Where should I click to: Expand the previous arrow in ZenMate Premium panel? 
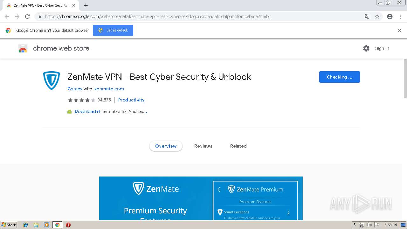219,190
